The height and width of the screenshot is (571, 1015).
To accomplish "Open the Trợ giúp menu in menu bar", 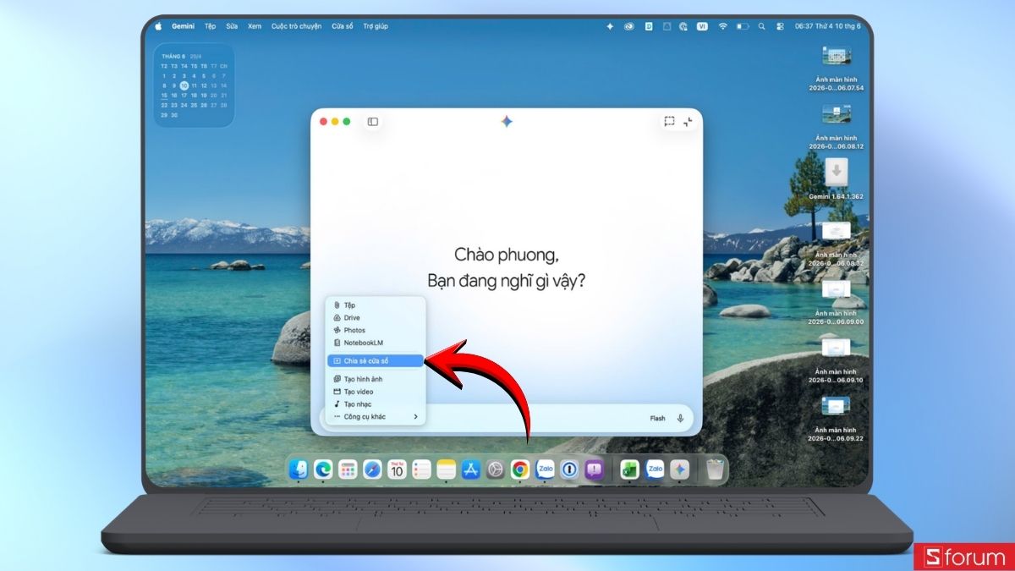I will (376, 26).
